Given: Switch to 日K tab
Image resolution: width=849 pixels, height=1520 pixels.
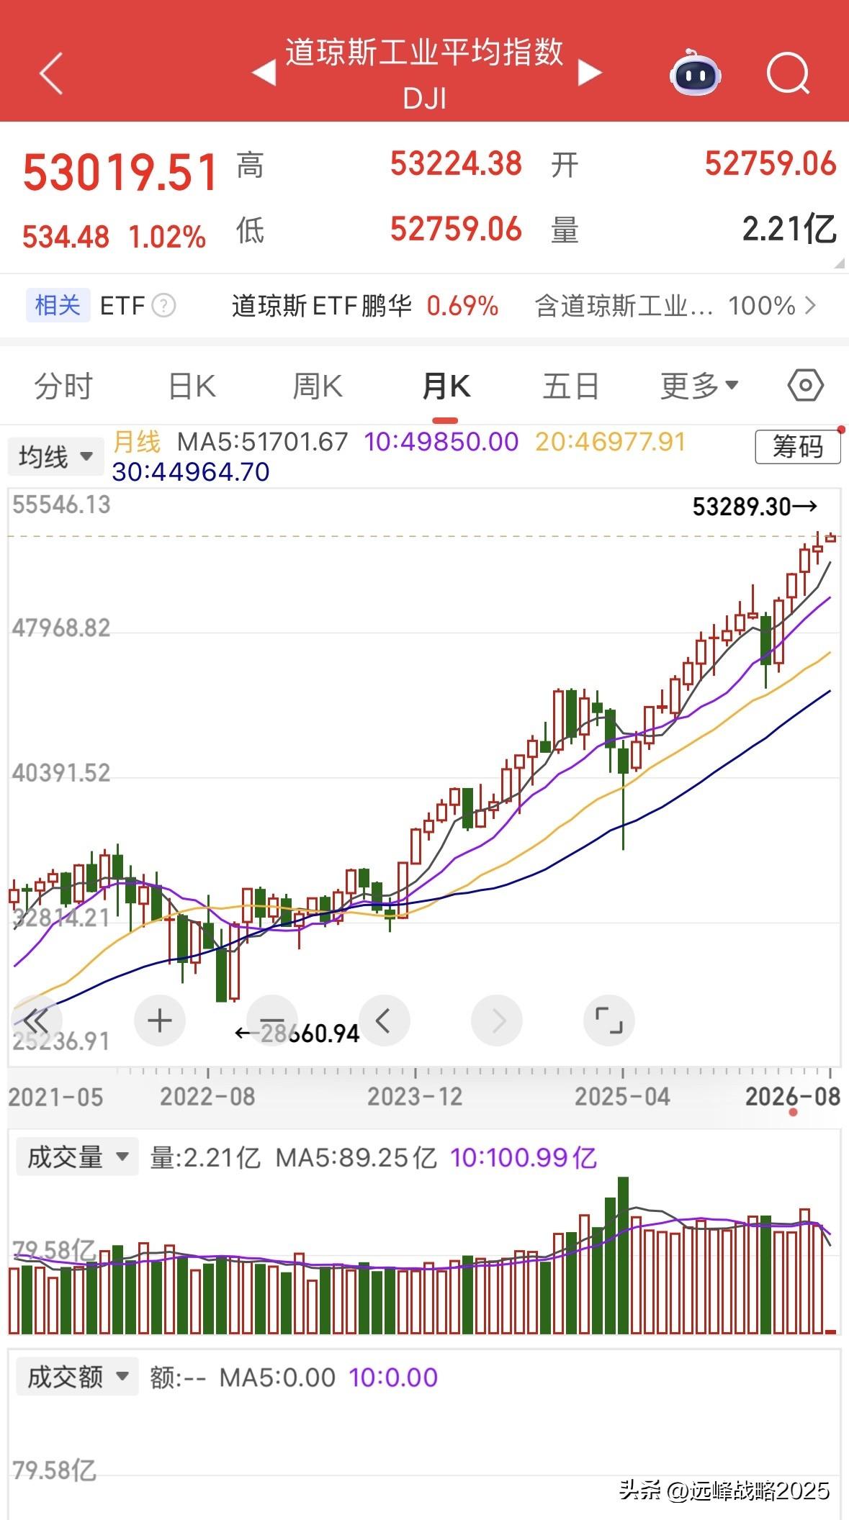Looking at the screenshot, I should pos(192,386).
